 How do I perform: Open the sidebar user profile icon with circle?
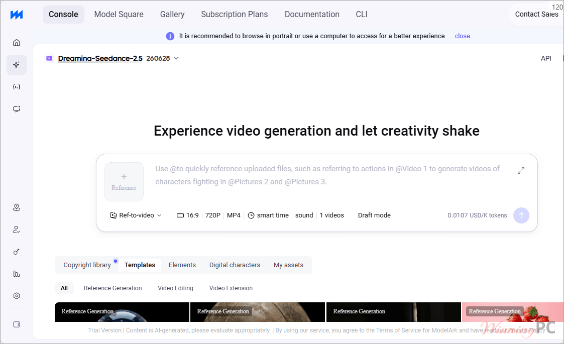(x=17, y=207)
